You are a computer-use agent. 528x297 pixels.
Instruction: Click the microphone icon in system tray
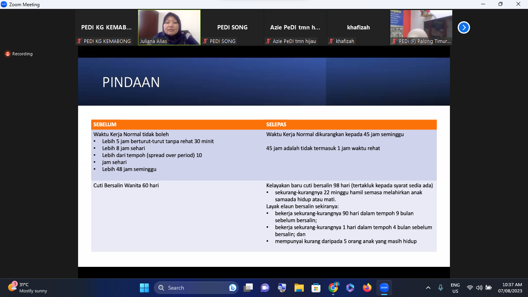440,288
